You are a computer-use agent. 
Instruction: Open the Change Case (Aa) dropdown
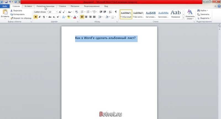[70, 12]
